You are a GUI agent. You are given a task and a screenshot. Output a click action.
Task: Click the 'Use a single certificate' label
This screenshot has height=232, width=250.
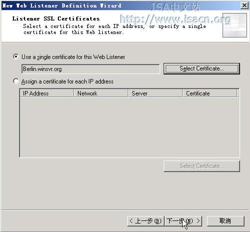pyautogui.click(x=73, y=57)
